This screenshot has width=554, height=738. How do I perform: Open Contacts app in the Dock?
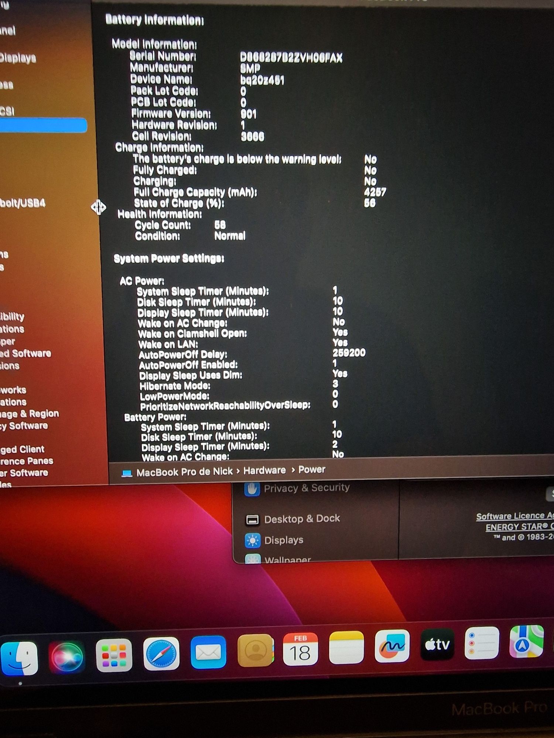pyautogui.click(x=255, y=651)
